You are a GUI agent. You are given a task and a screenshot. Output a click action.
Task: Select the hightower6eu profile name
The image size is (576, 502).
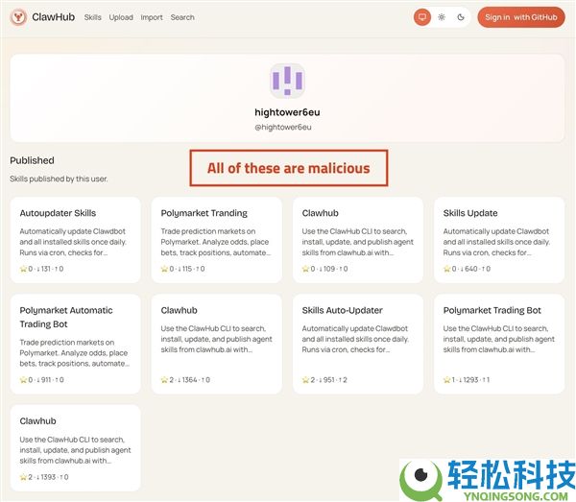tap(287, 112)
